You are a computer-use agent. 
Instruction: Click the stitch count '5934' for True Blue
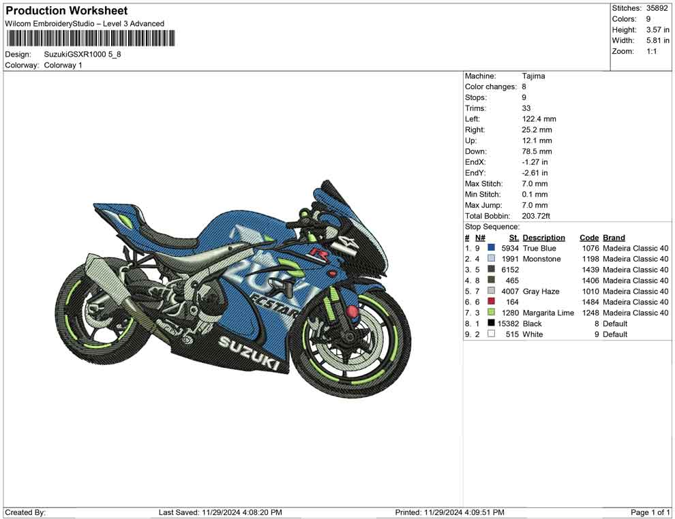510,248
